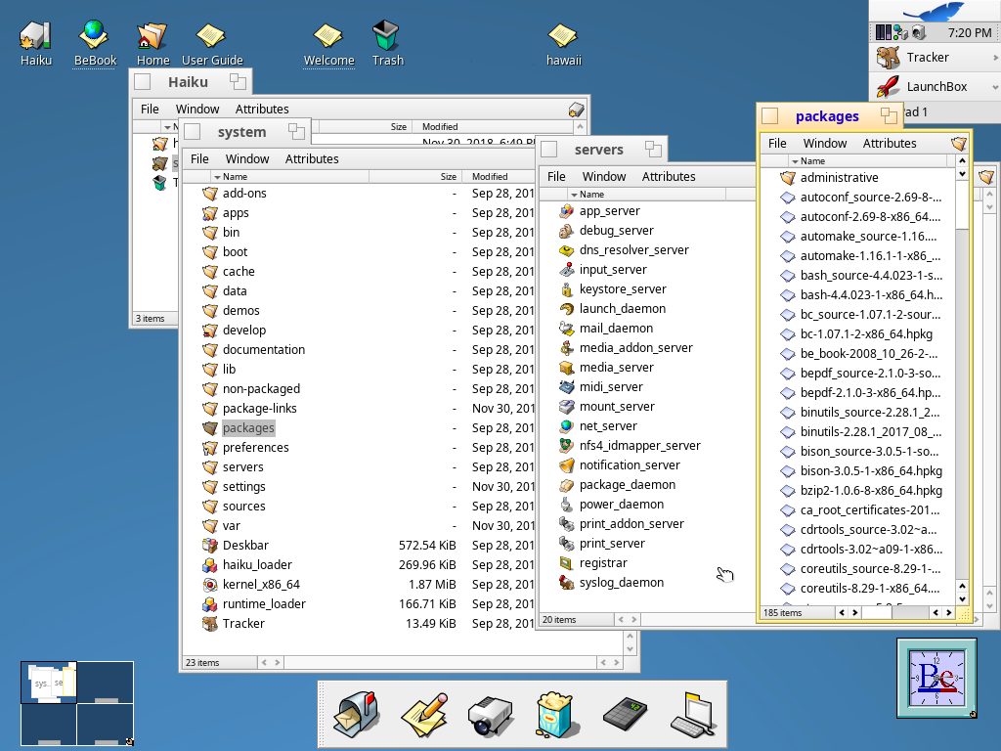Select the administrative folder in packages list
Image resolution: width=1001 pixels, height=751 pixels.
coord(839,178)
